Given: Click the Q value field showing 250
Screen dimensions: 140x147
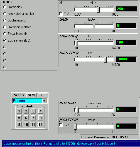Looking at the screenshot, I should (x=126, y=9).
